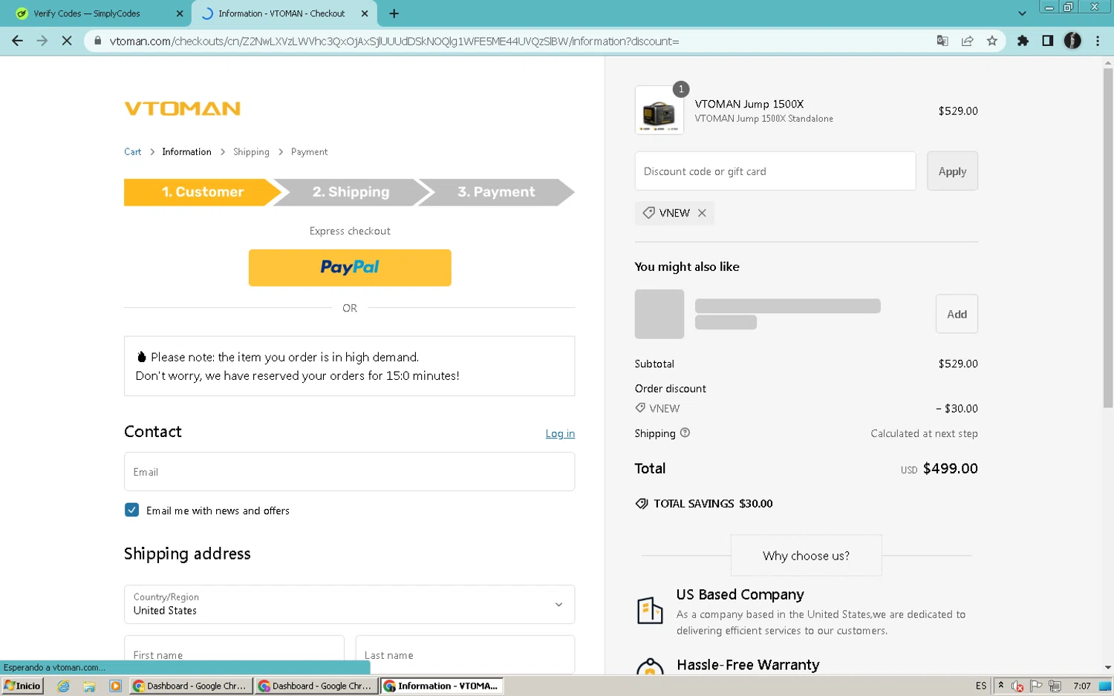Click the network tray icon
This screenshot has height=696, width=1114.
tap(1055, 686)
